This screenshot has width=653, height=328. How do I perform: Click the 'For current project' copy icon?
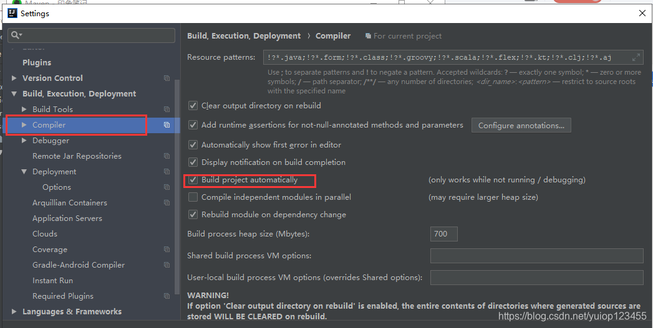(x=368, y=36)
